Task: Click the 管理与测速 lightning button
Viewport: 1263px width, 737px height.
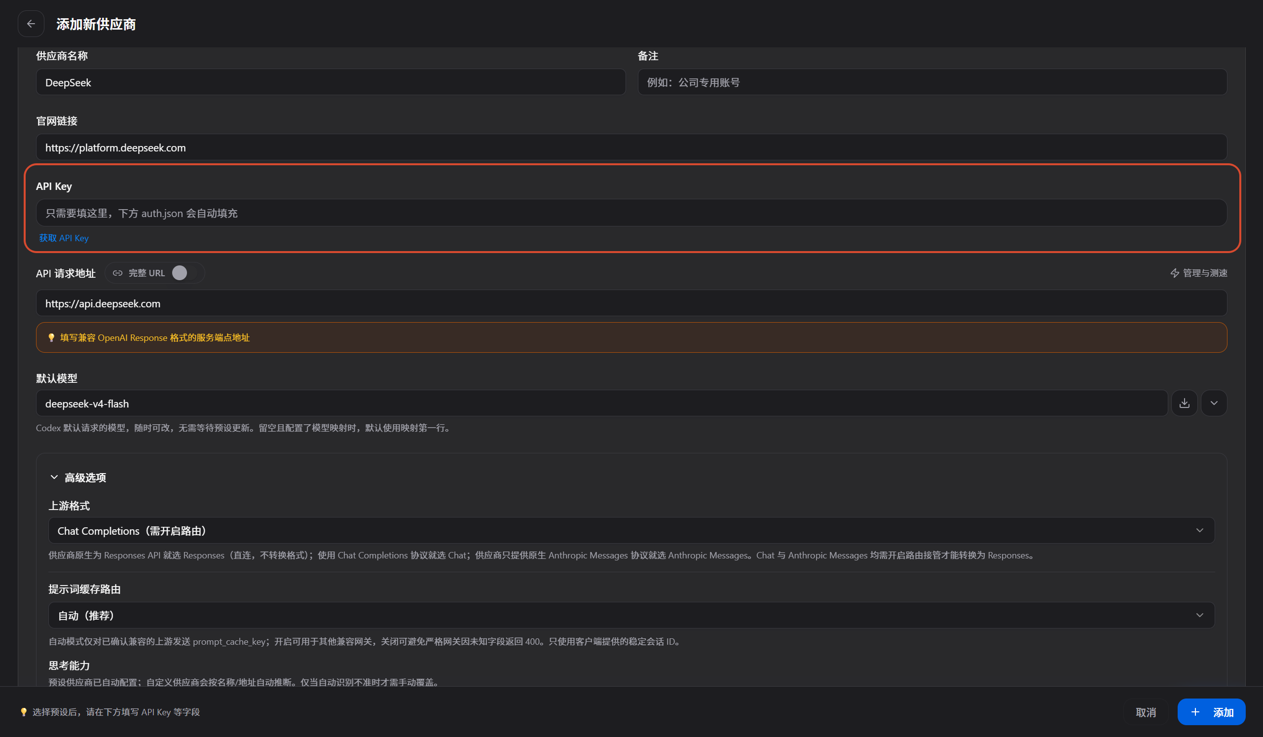Action: point(1198,273)
